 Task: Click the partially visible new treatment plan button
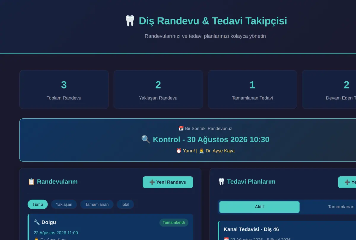click(347, 182)
